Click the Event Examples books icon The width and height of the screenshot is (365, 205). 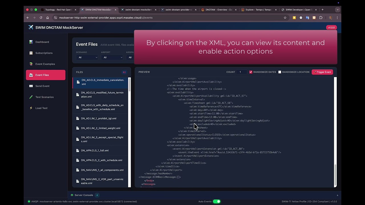point(31,64)
